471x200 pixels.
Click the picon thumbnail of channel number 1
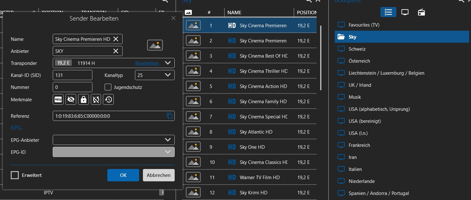(x=193, y=26)
